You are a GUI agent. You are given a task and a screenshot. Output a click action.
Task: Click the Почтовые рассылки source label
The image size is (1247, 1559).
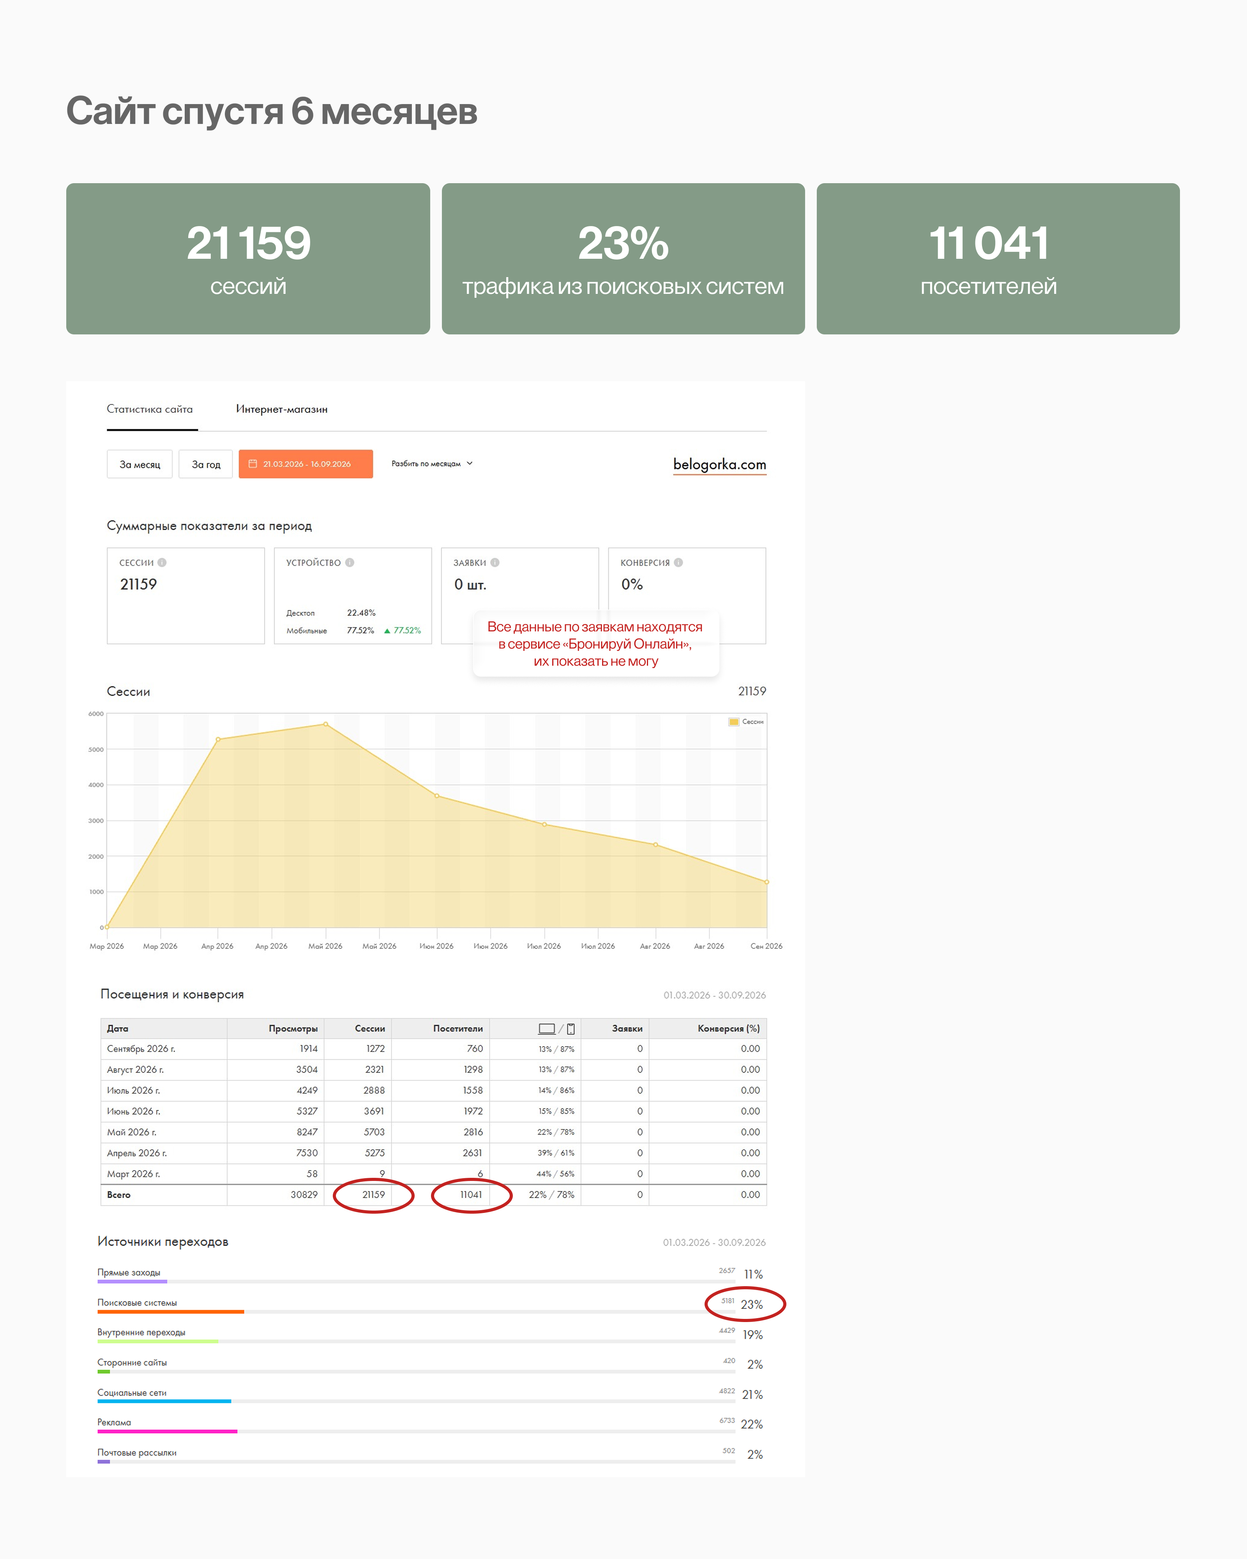(x=137, y=1452)
